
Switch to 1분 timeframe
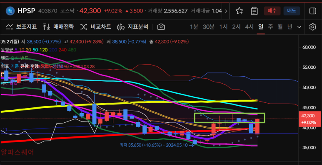click(x=194, y=27)
